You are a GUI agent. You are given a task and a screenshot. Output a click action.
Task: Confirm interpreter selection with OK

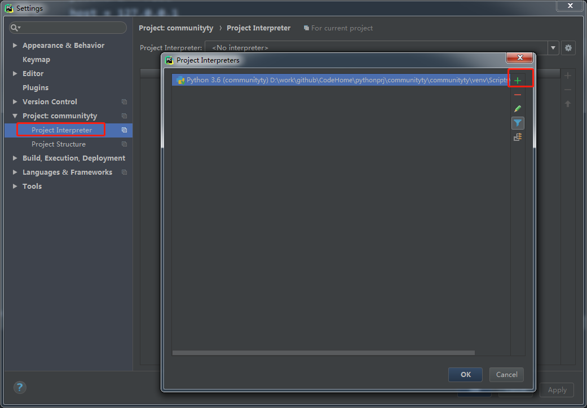pos(465,374)
